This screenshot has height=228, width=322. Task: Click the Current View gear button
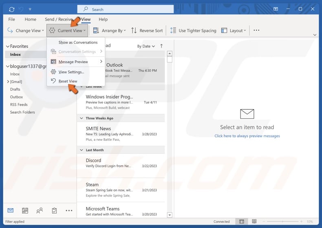tap(67, 31)
